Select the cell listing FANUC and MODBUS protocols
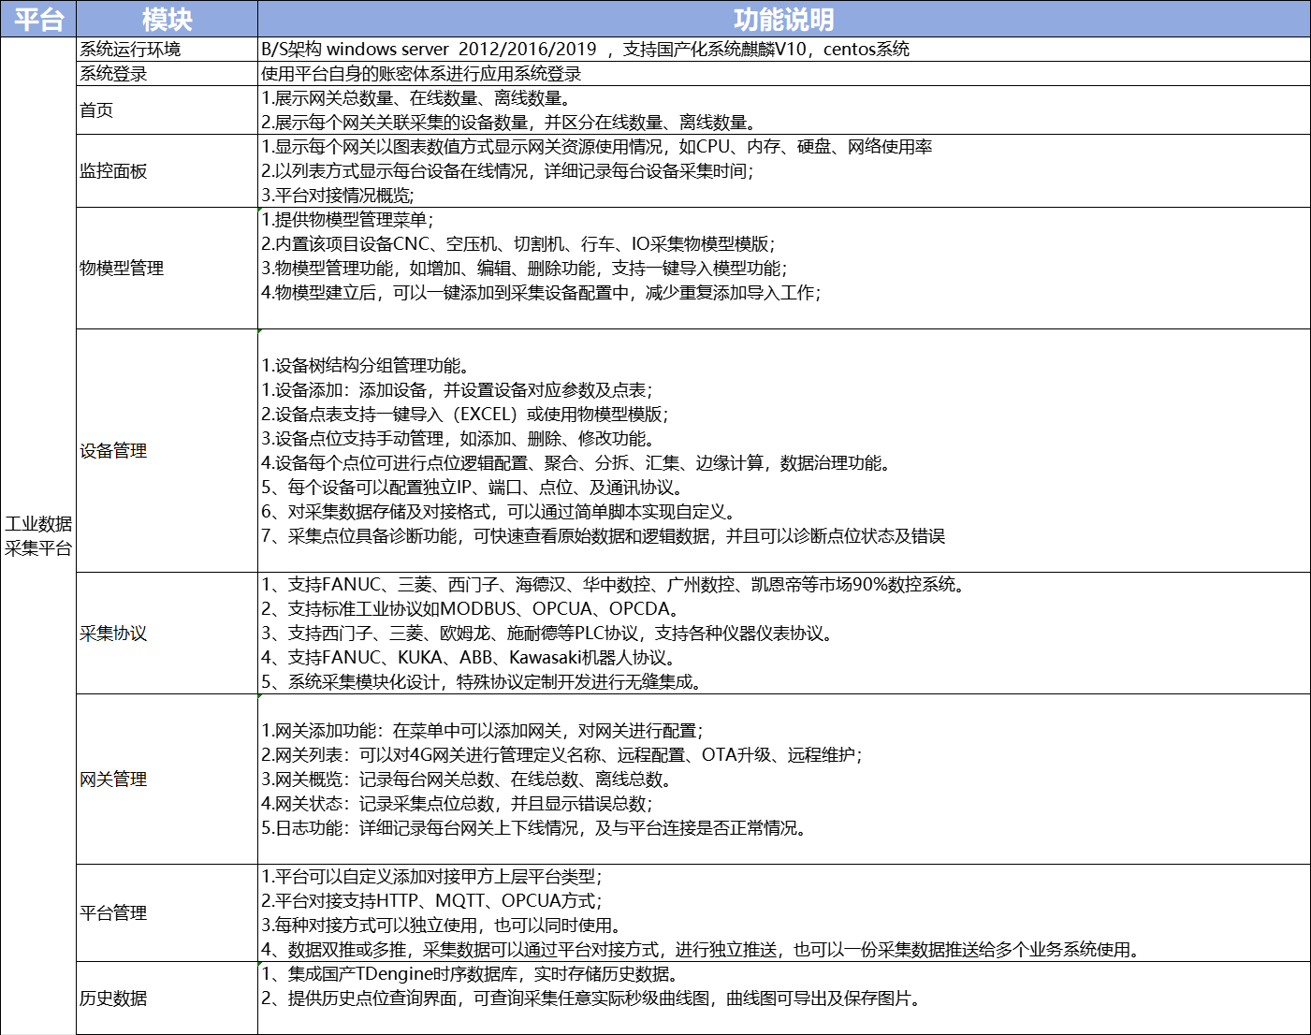The width and height of the screenshot is (1311, 1035). pyautogui.click(x=783, y=634)
